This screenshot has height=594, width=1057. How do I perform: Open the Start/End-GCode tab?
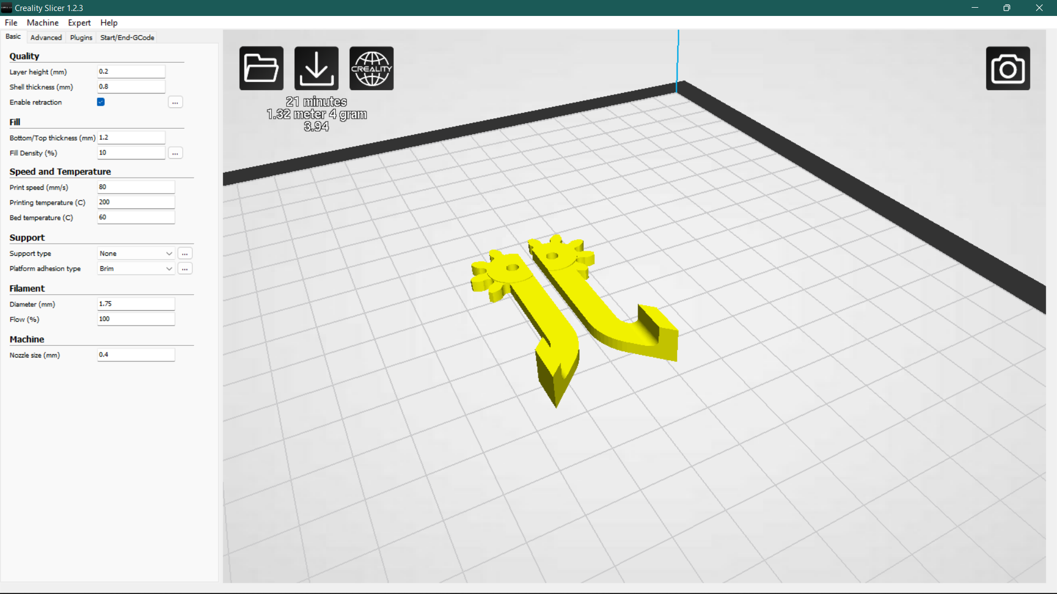click(127, 37)
